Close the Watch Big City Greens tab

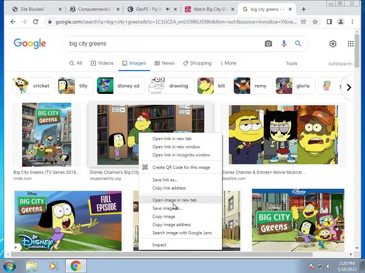[x=233, y=9]
